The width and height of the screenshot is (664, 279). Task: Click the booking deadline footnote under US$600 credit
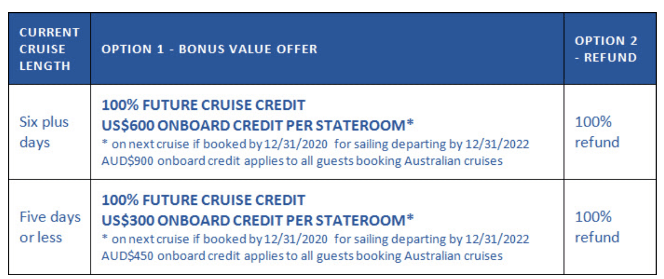(x=315, y=144)
